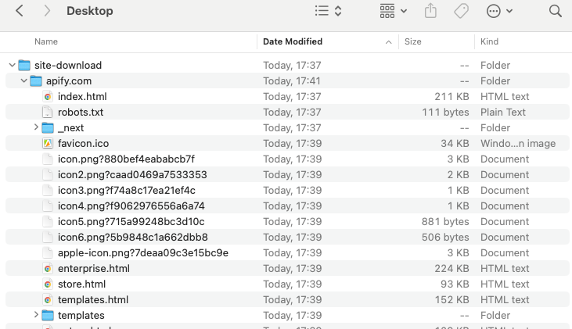Click the icon.png?880bef4eababcb7f document icon
Viewport: 572px width, 329px height.
pyautogui.click(x=48, y=159)
